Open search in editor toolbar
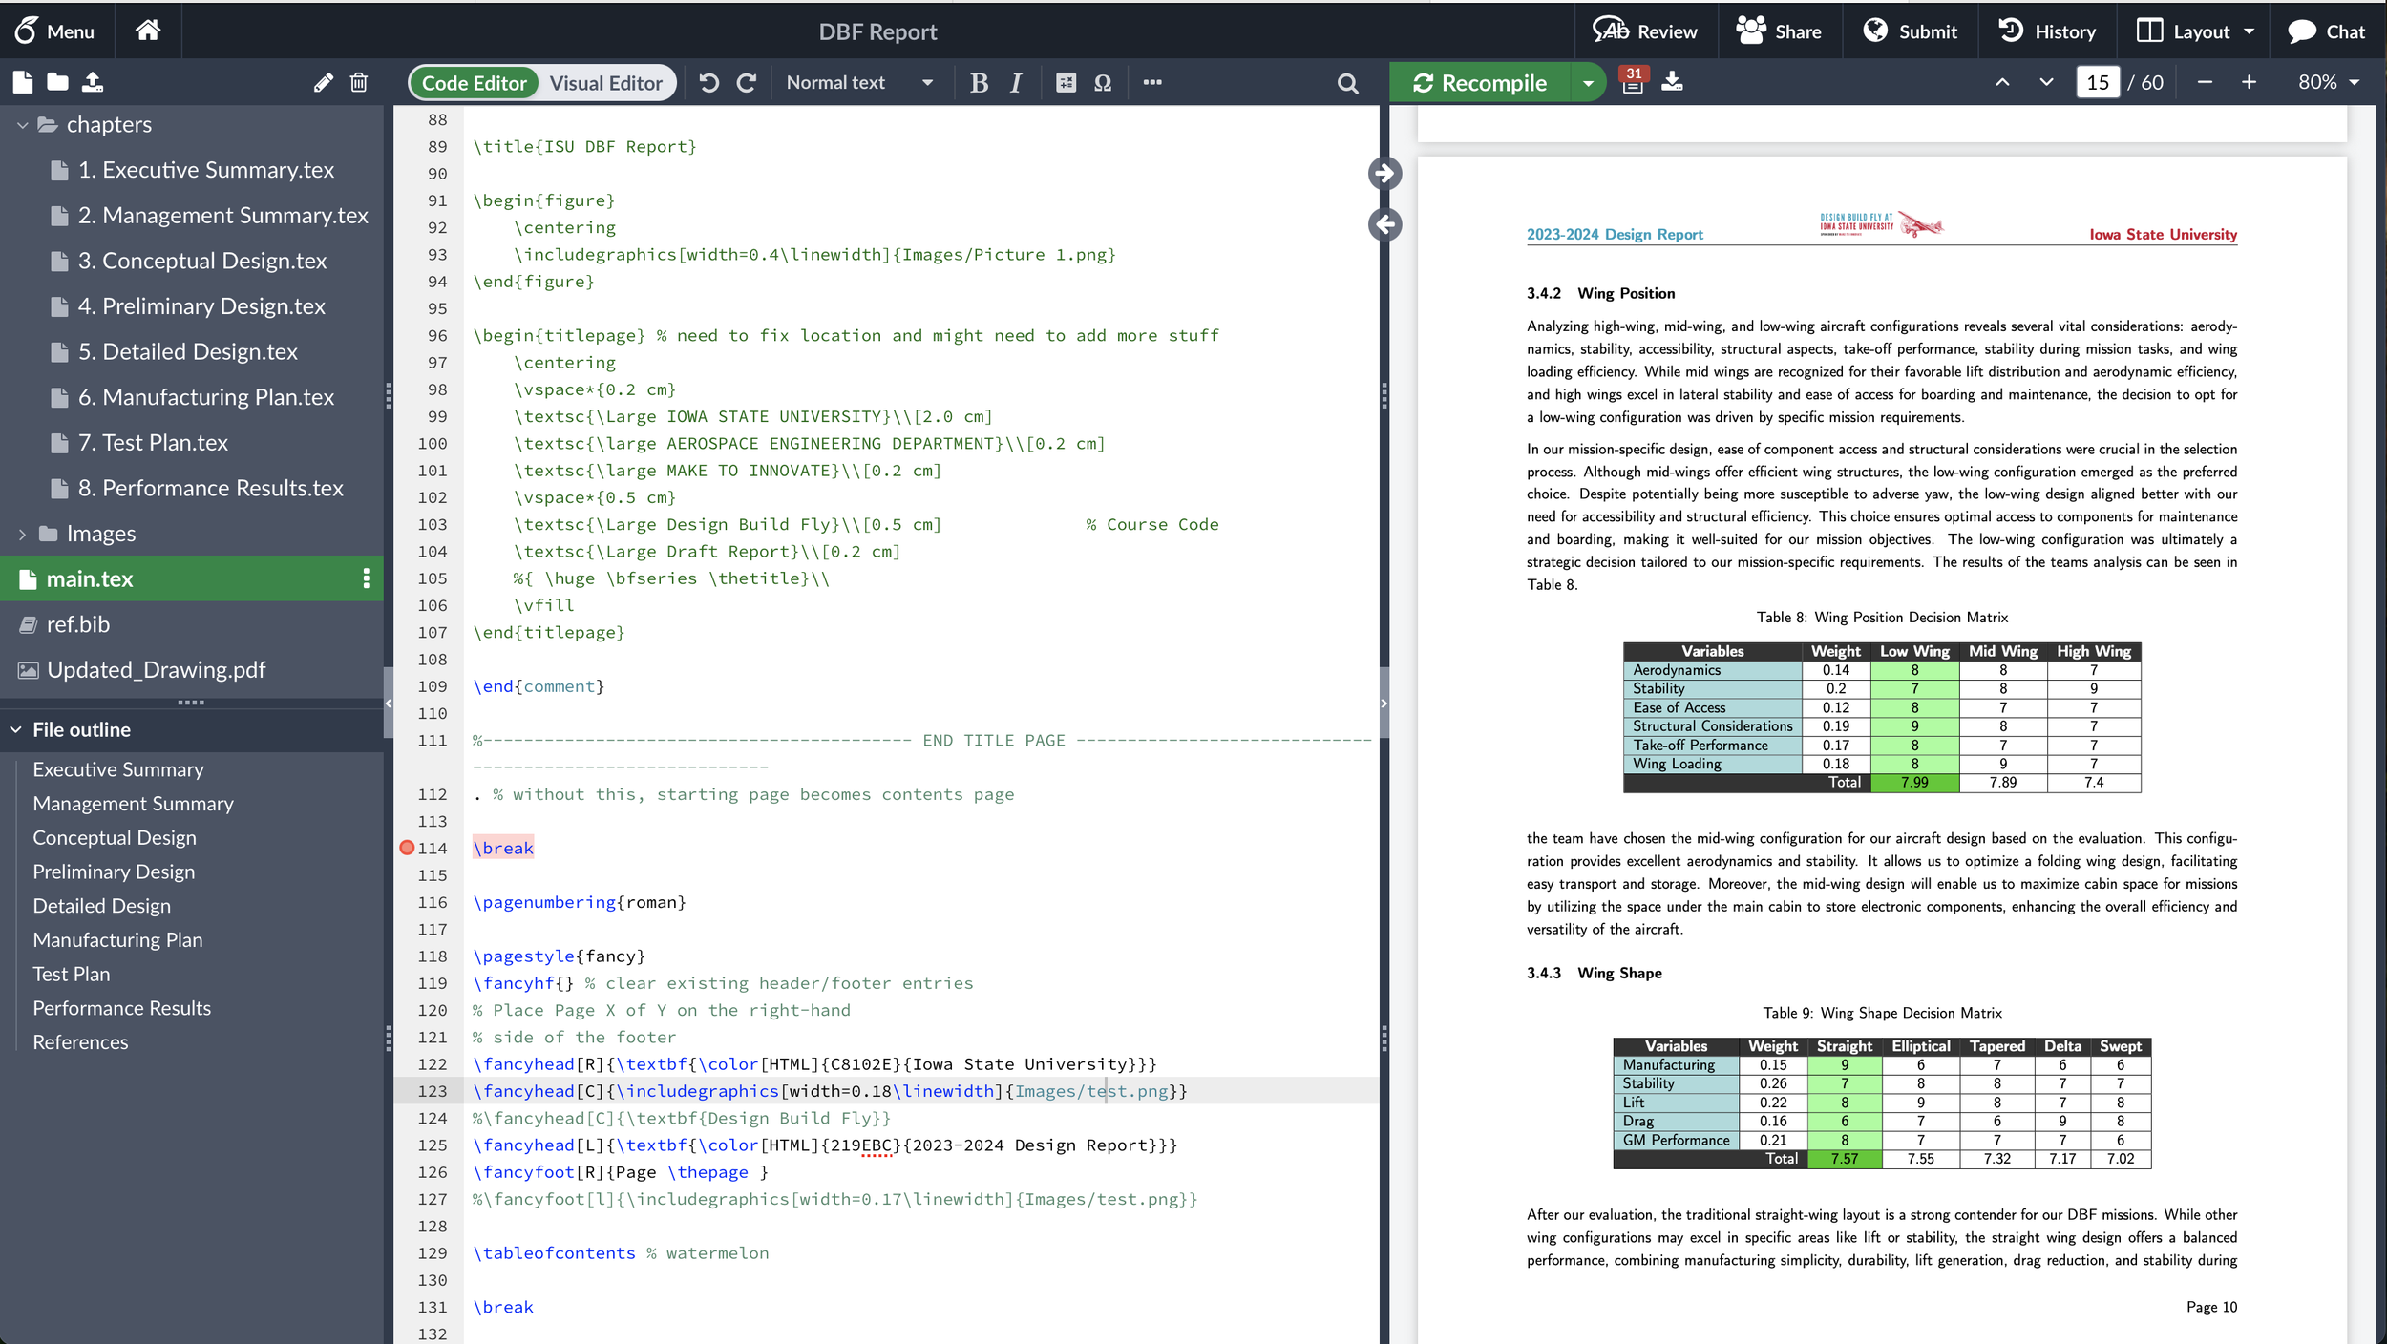This screenshot has width=2387, height=1344. (x=1347, y=84)
